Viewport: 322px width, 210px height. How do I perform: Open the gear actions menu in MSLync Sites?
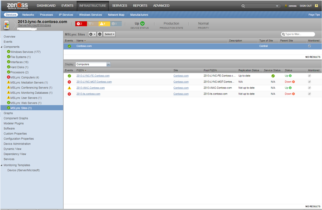pos(92,34)
